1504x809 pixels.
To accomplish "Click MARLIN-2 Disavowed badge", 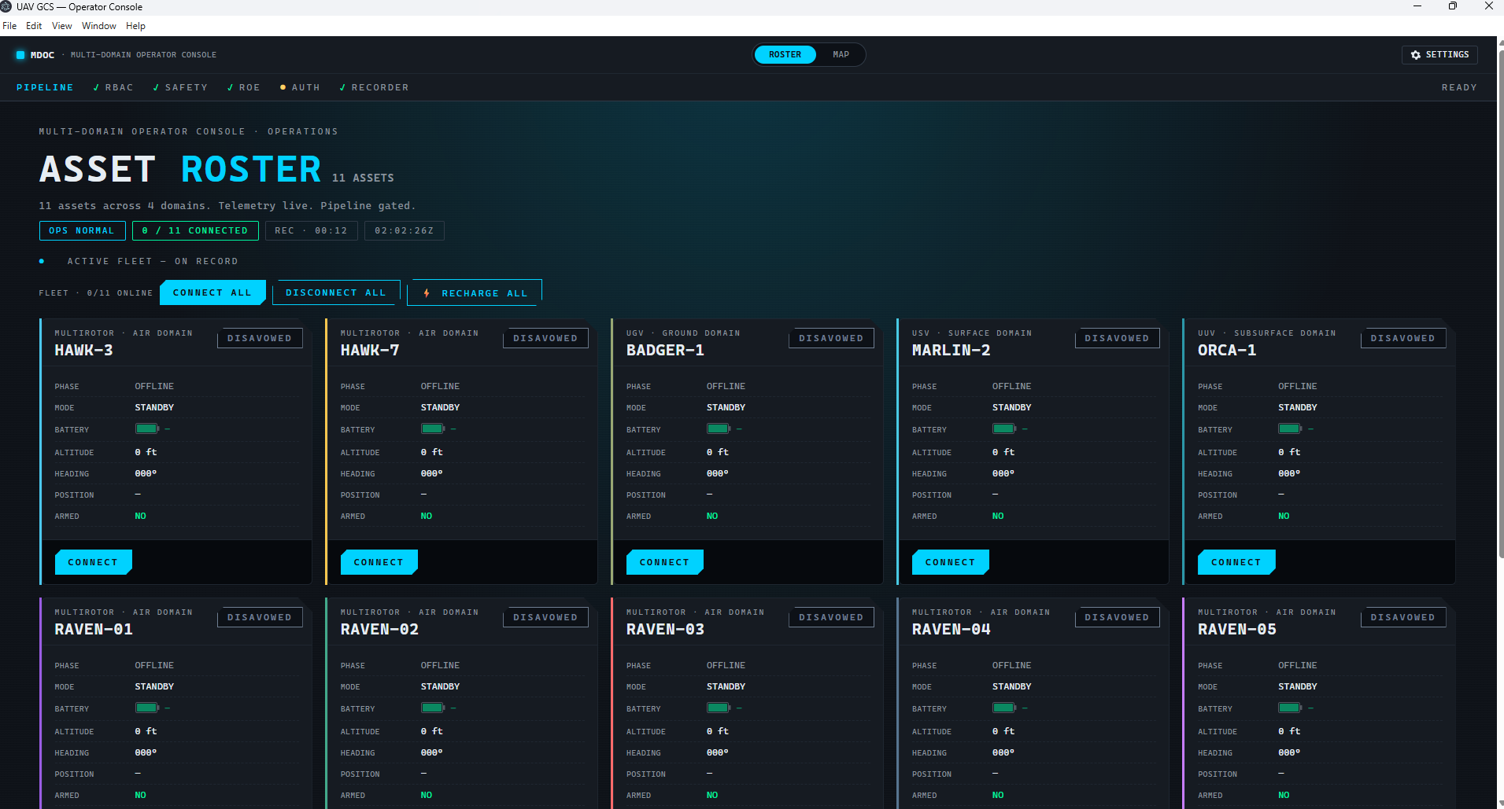I will [1117, 338].
